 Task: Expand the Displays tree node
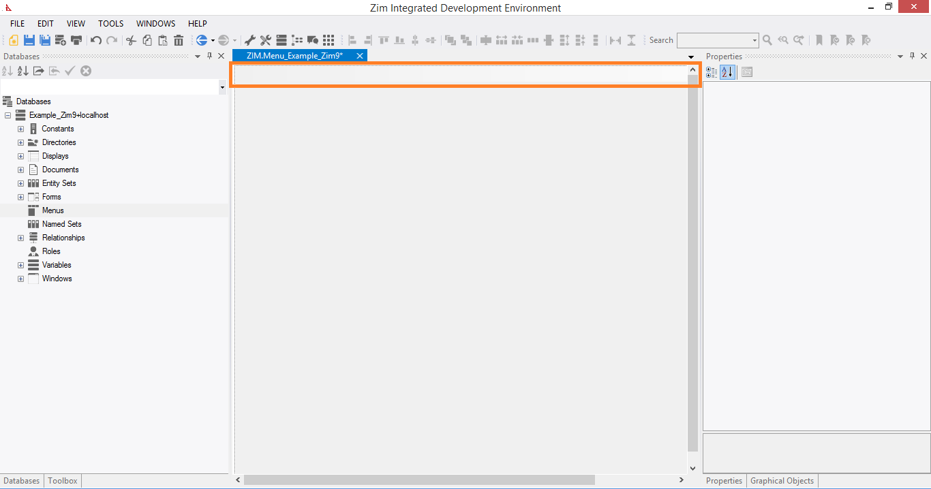[x=20, y=156]
